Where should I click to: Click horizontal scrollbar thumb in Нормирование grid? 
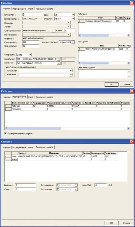(34, 129)
